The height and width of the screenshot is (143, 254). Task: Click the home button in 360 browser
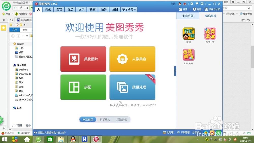[27, 8]
